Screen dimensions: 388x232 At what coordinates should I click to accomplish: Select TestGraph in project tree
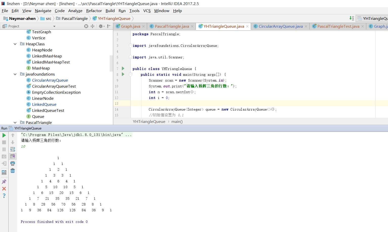click(41, 32)
